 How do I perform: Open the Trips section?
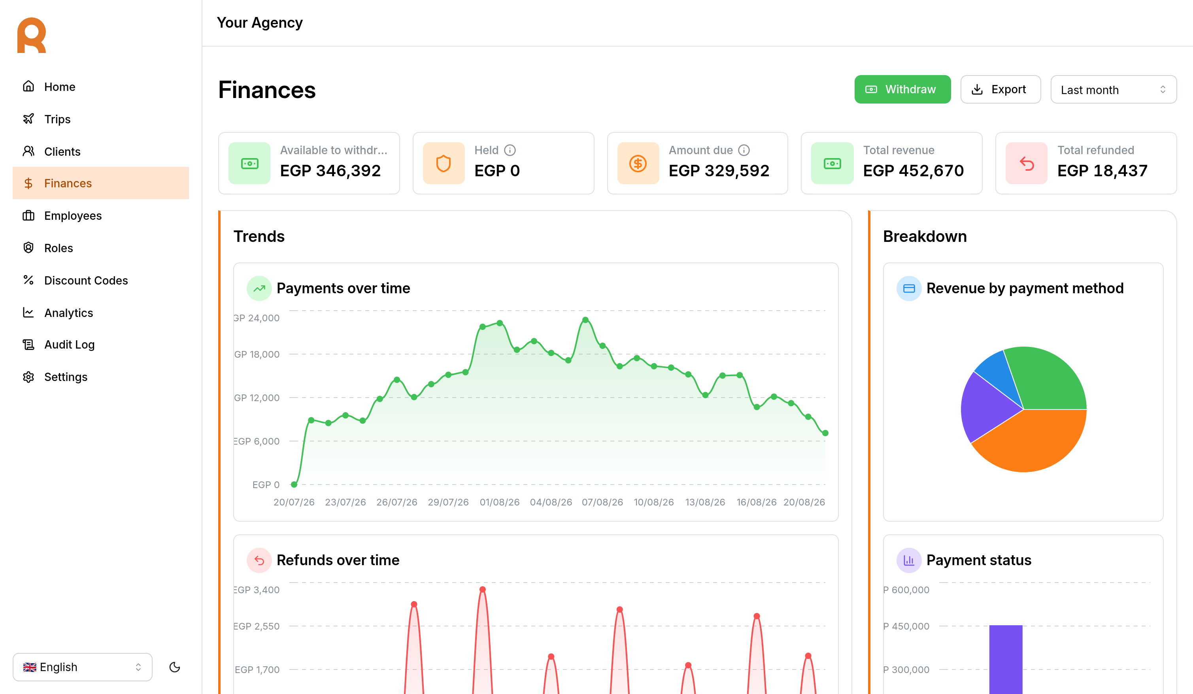coord(100,119)
